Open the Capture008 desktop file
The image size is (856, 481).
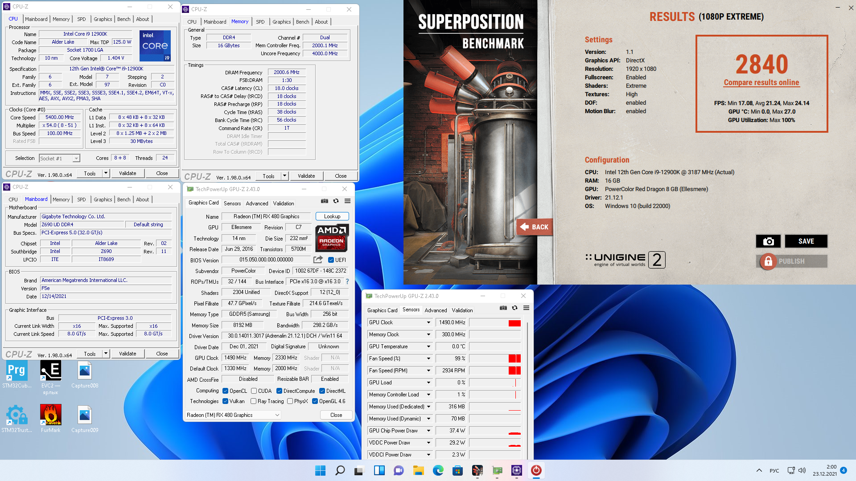coord(85,375)
